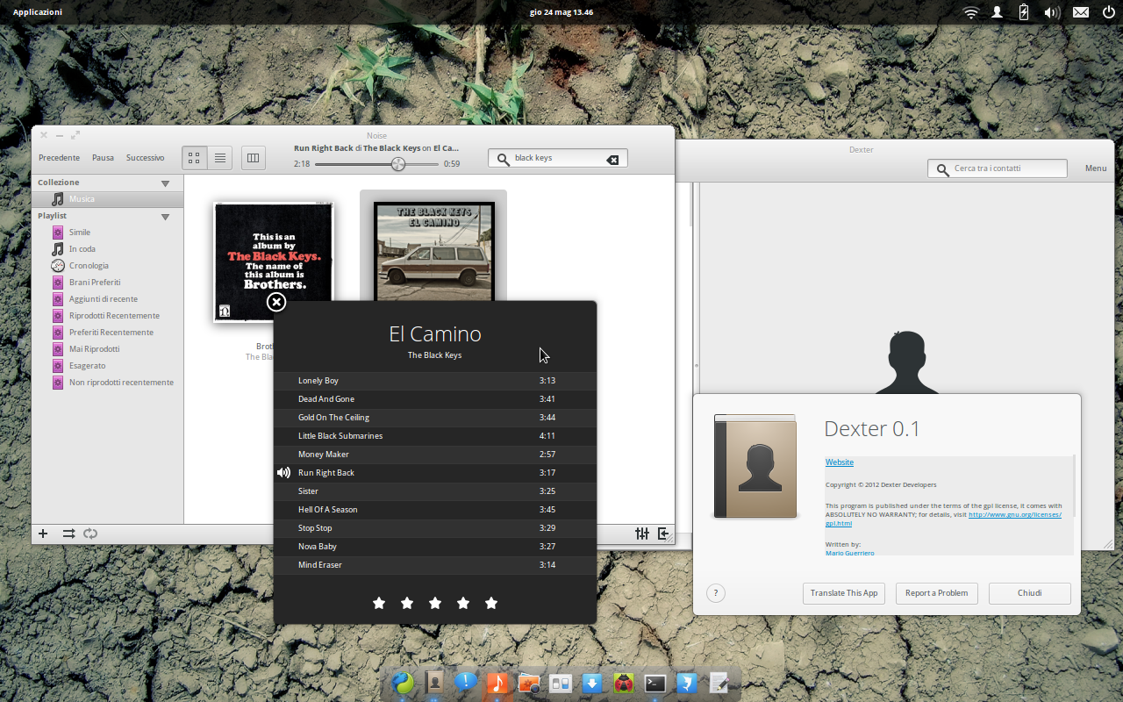1123x702 pixels.
Task: Set album rating to three stars
Action: pyautogui.click(x=435, y=603)
